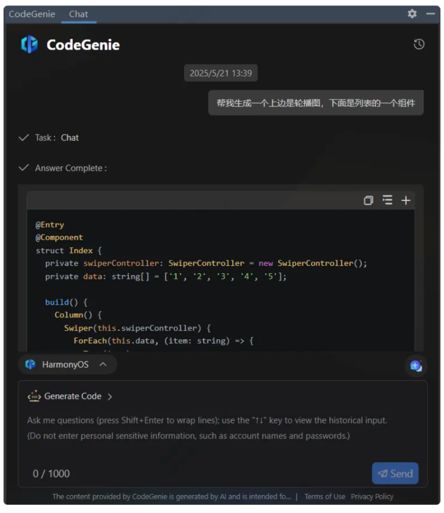Click the Swiper(this.swiperController) line
The image size is (444, 513).
click(x=138, y=328)
